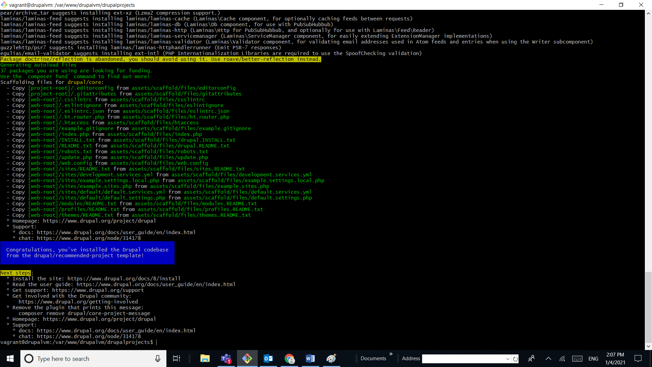Open network connection status icon
The image size is (652, 367).
[x=562, y=359]
